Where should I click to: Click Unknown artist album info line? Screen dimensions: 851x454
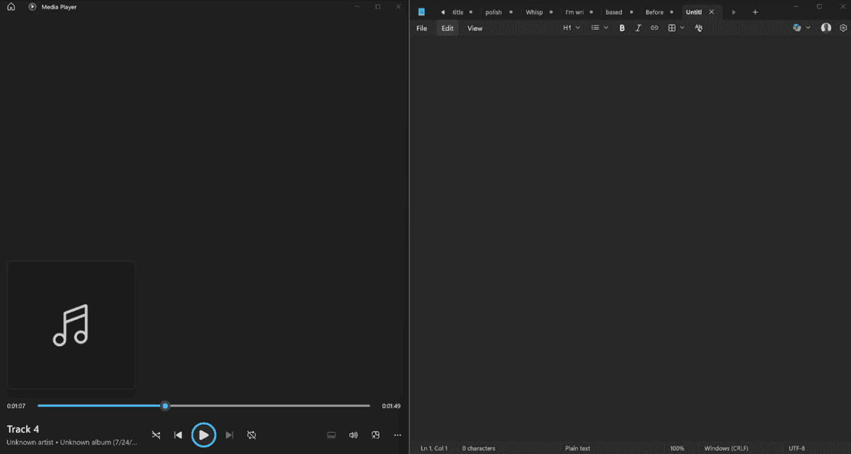pyautogui.click(x=72, y=442)
